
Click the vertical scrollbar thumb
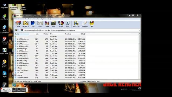click(x=139, y=43)
